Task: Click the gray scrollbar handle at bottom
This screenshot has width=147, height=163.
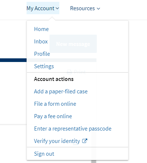Action: pos(94,162)
